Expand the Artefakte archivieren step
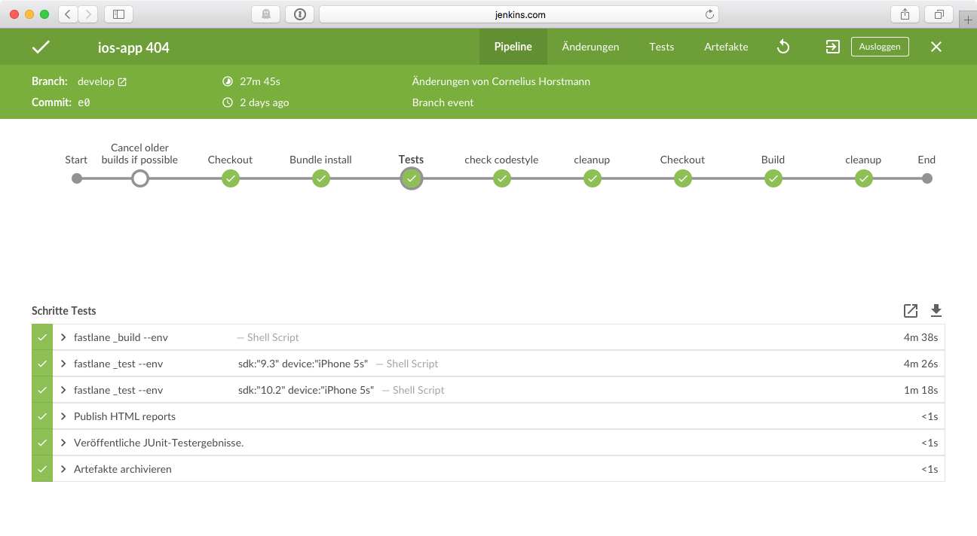 pyautogui.click(x=64, y=469)
